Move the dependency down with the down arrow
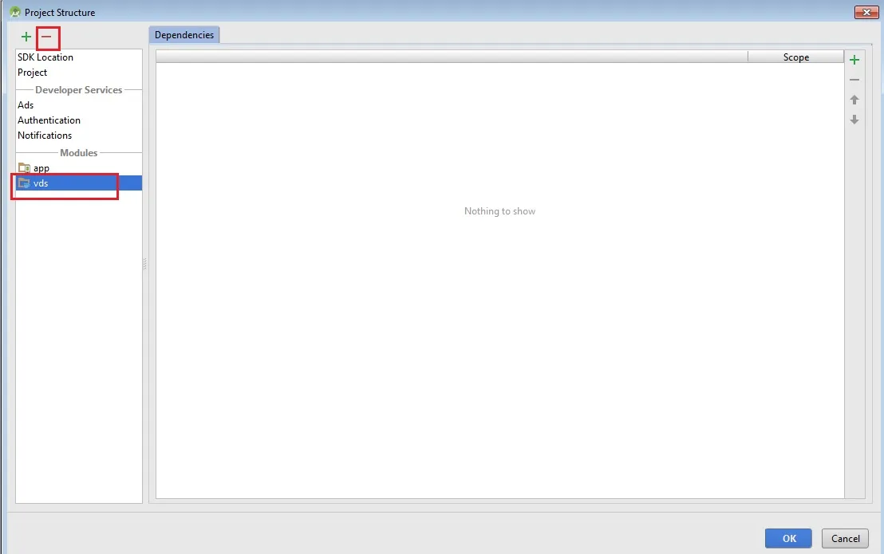884x554 pixels. coord(854,120)
